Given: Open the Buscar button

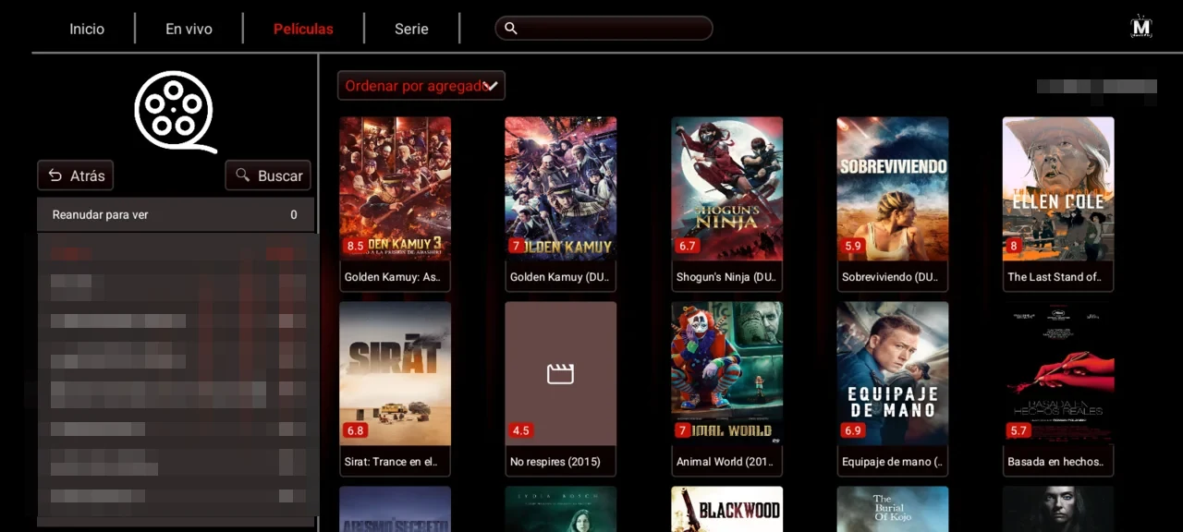Looking at the screenshot, I should (268, 175).
